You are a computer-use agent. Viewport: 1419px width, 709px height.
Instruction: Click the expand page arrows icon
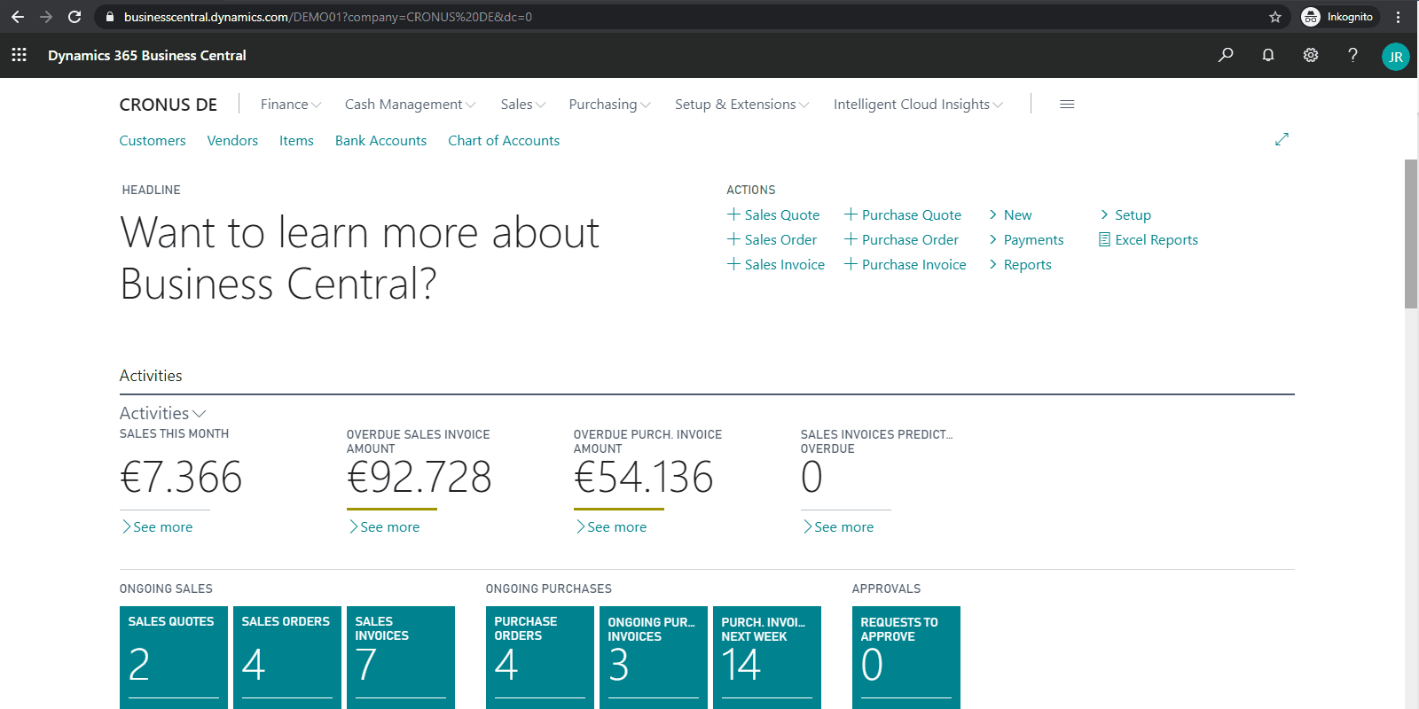point(1282,139)
